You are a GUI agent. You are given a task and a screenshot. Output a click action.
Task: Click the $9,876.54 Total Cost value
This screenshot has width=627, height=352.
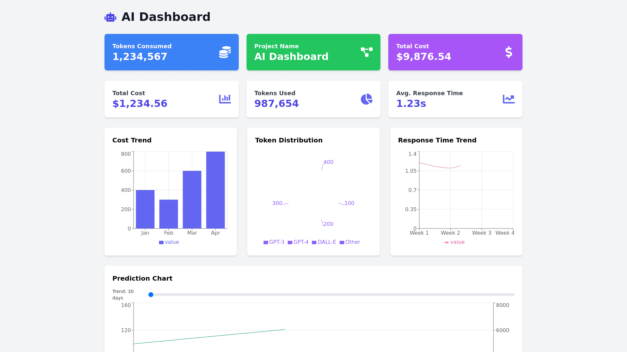pos(424,57)
